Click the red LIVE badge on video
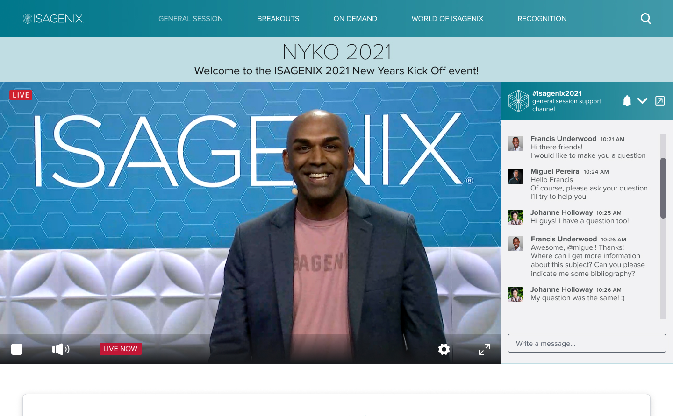Screen dimensions: 673x416 point(21,95)
